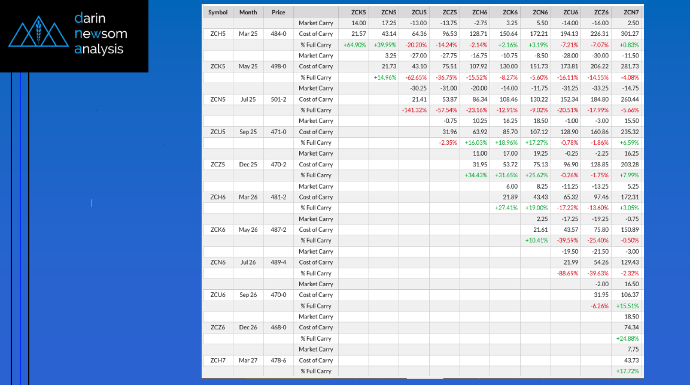Viewport: 690px width, 385px height.
Task: Select the ZCZ6 symbol row label
Action: pyautogui.click(x=218, y=328)
